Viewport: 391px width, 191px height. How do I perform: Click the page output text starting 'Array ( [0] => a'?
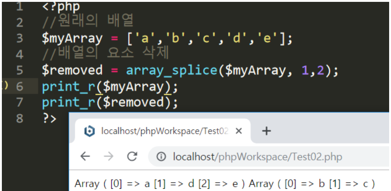point(224,184)
